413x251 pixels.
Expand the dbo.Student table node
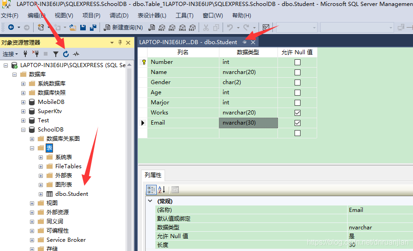pos(41,194)
